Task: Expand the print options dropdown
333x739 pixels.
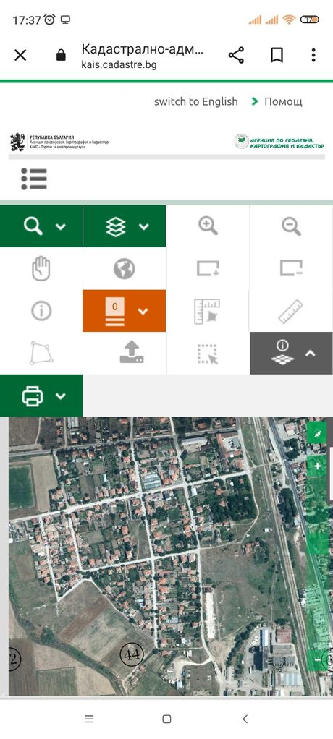Action: 41,396
